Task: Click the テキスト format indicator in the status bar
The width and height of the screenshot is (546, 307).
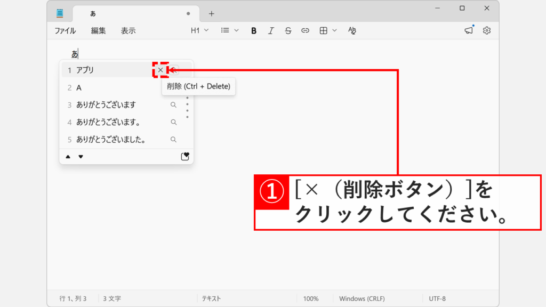Action: coord(211,298)
